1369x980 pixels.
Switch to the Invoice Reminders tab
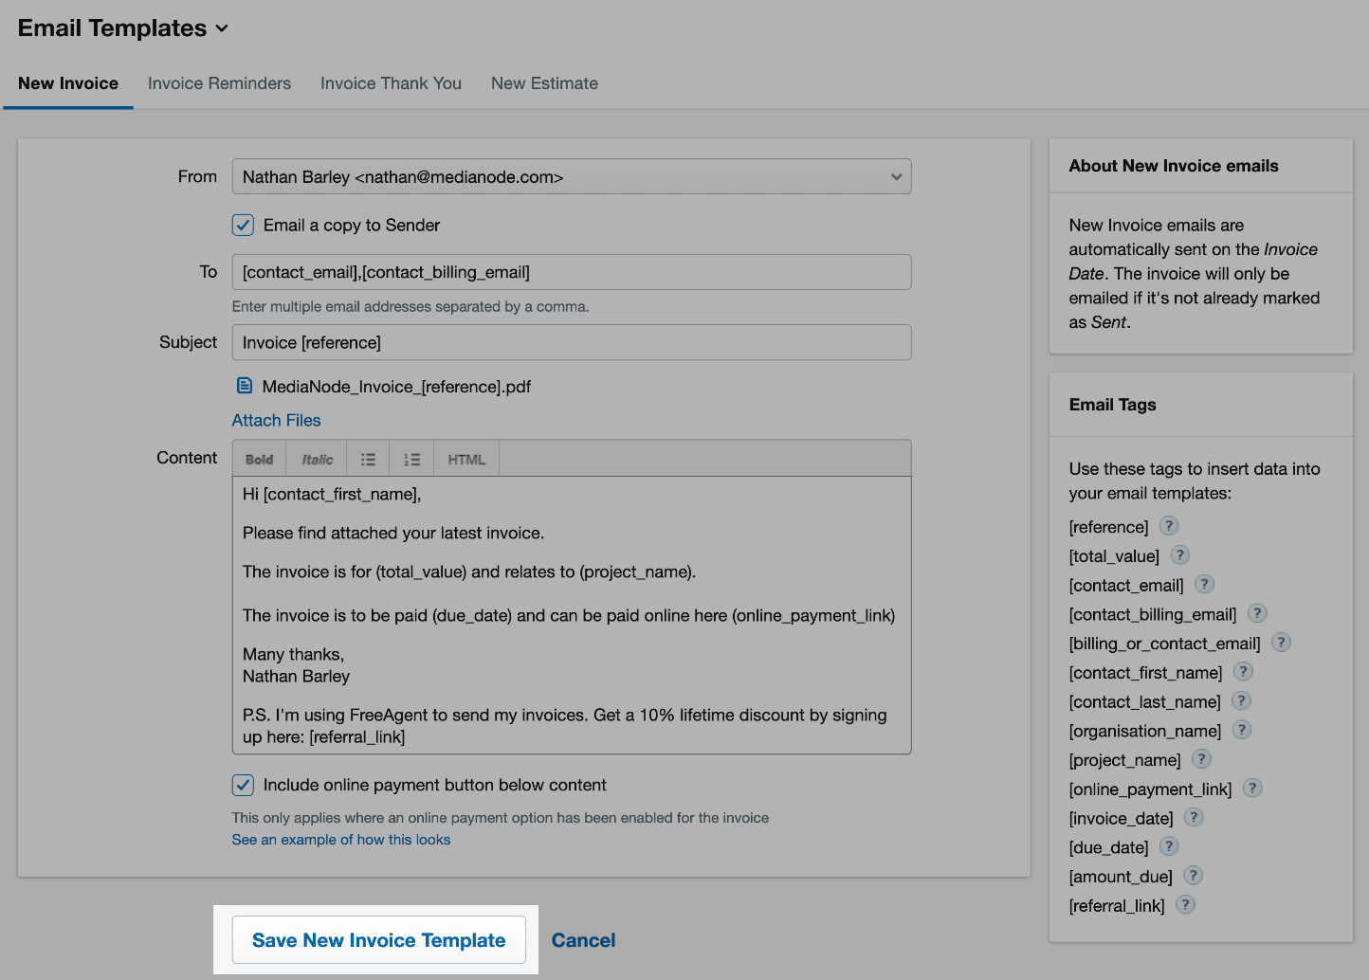[x=219, y=83]
